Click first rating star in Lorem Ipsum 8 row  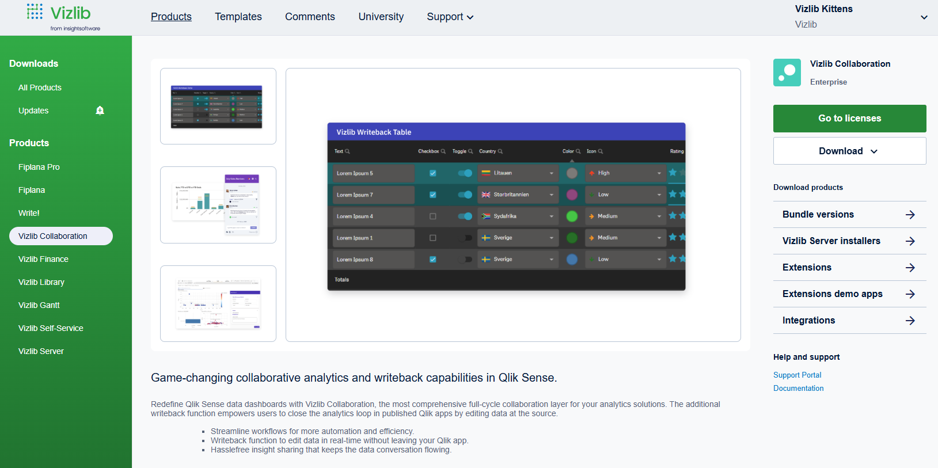pyautogui.click(x=673, y=259)
